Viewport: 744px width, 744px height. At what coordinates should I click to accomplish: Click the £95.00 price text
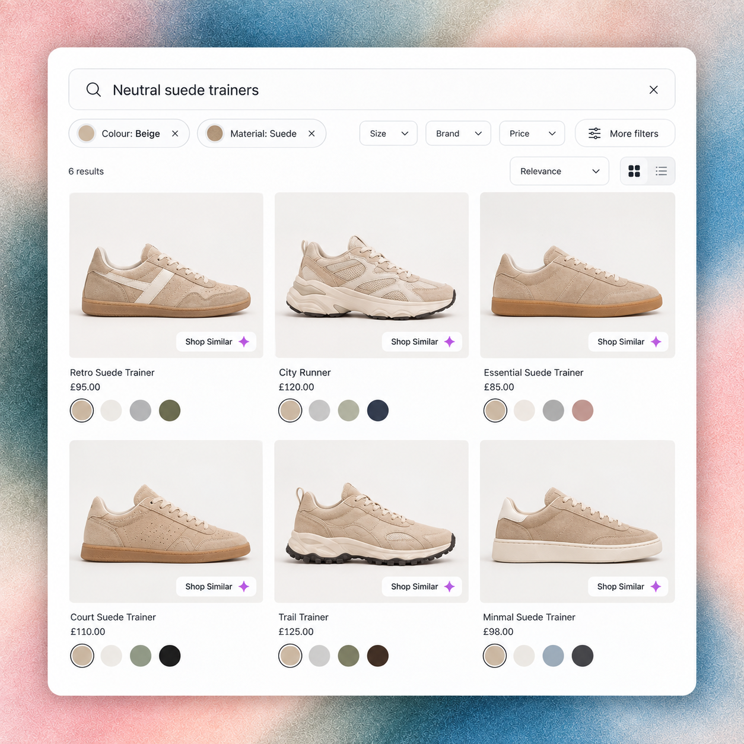pos(85,387)
